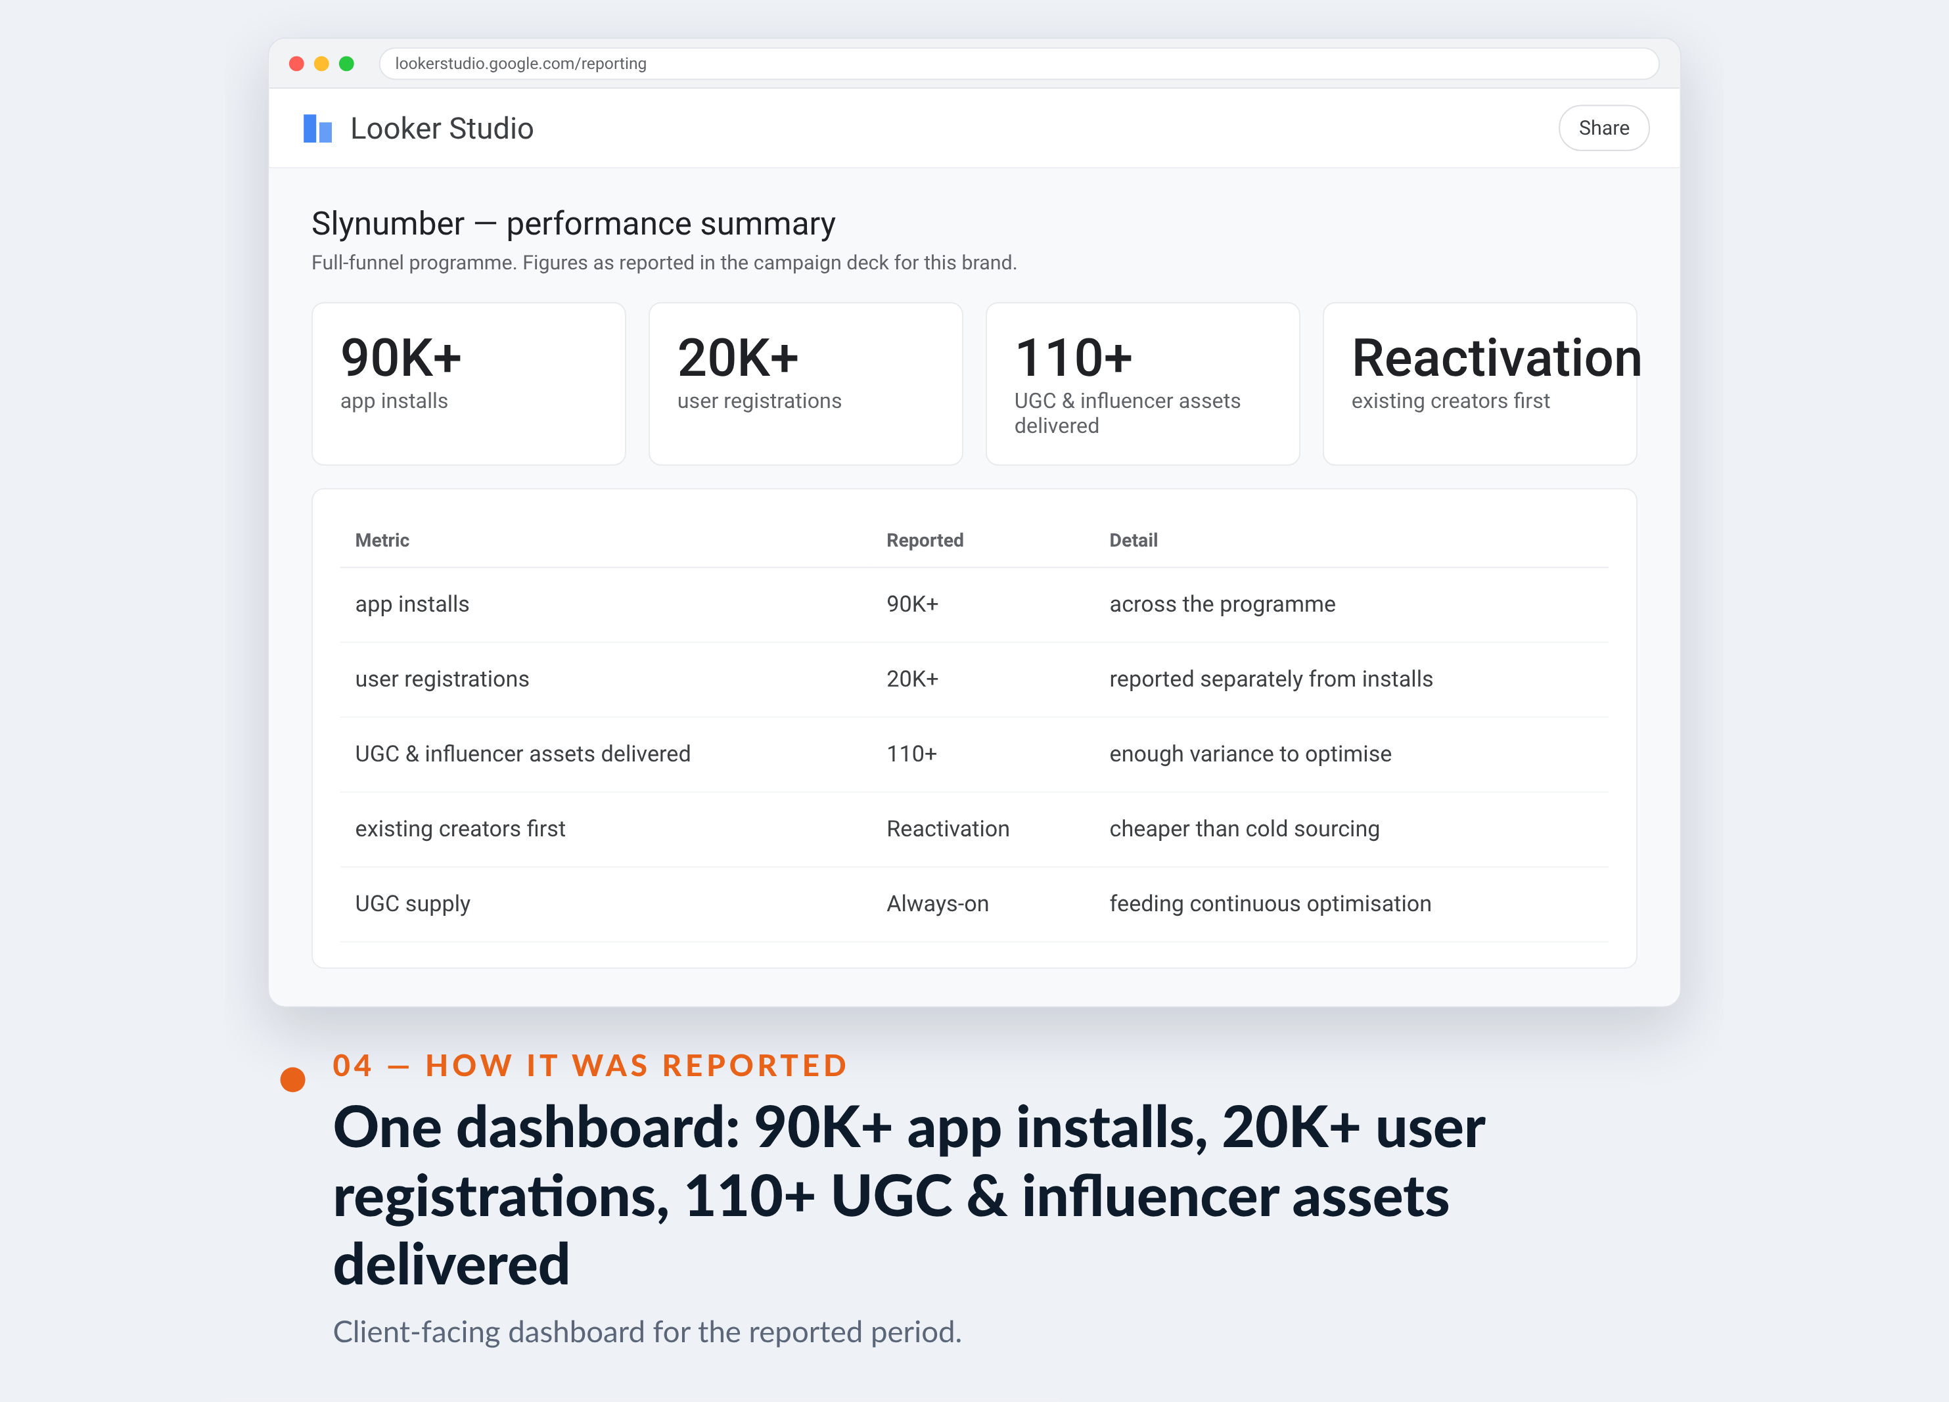Click 'enough variance to optimise' cell

(1249, 754)
